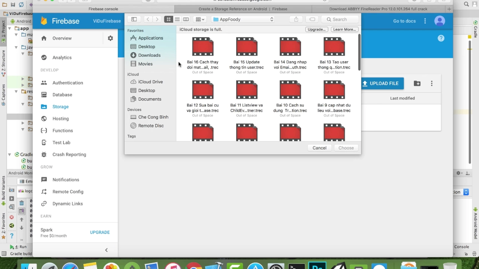This screenshot has width=479, height=269.
Task: Select Bai 14 Dang nhap voi Email file
Action: click(x=290, y=55)
